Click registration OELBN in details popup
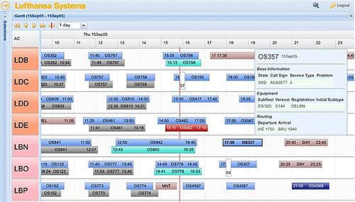The height and width of the screenshot is (202, 355). 298,106
